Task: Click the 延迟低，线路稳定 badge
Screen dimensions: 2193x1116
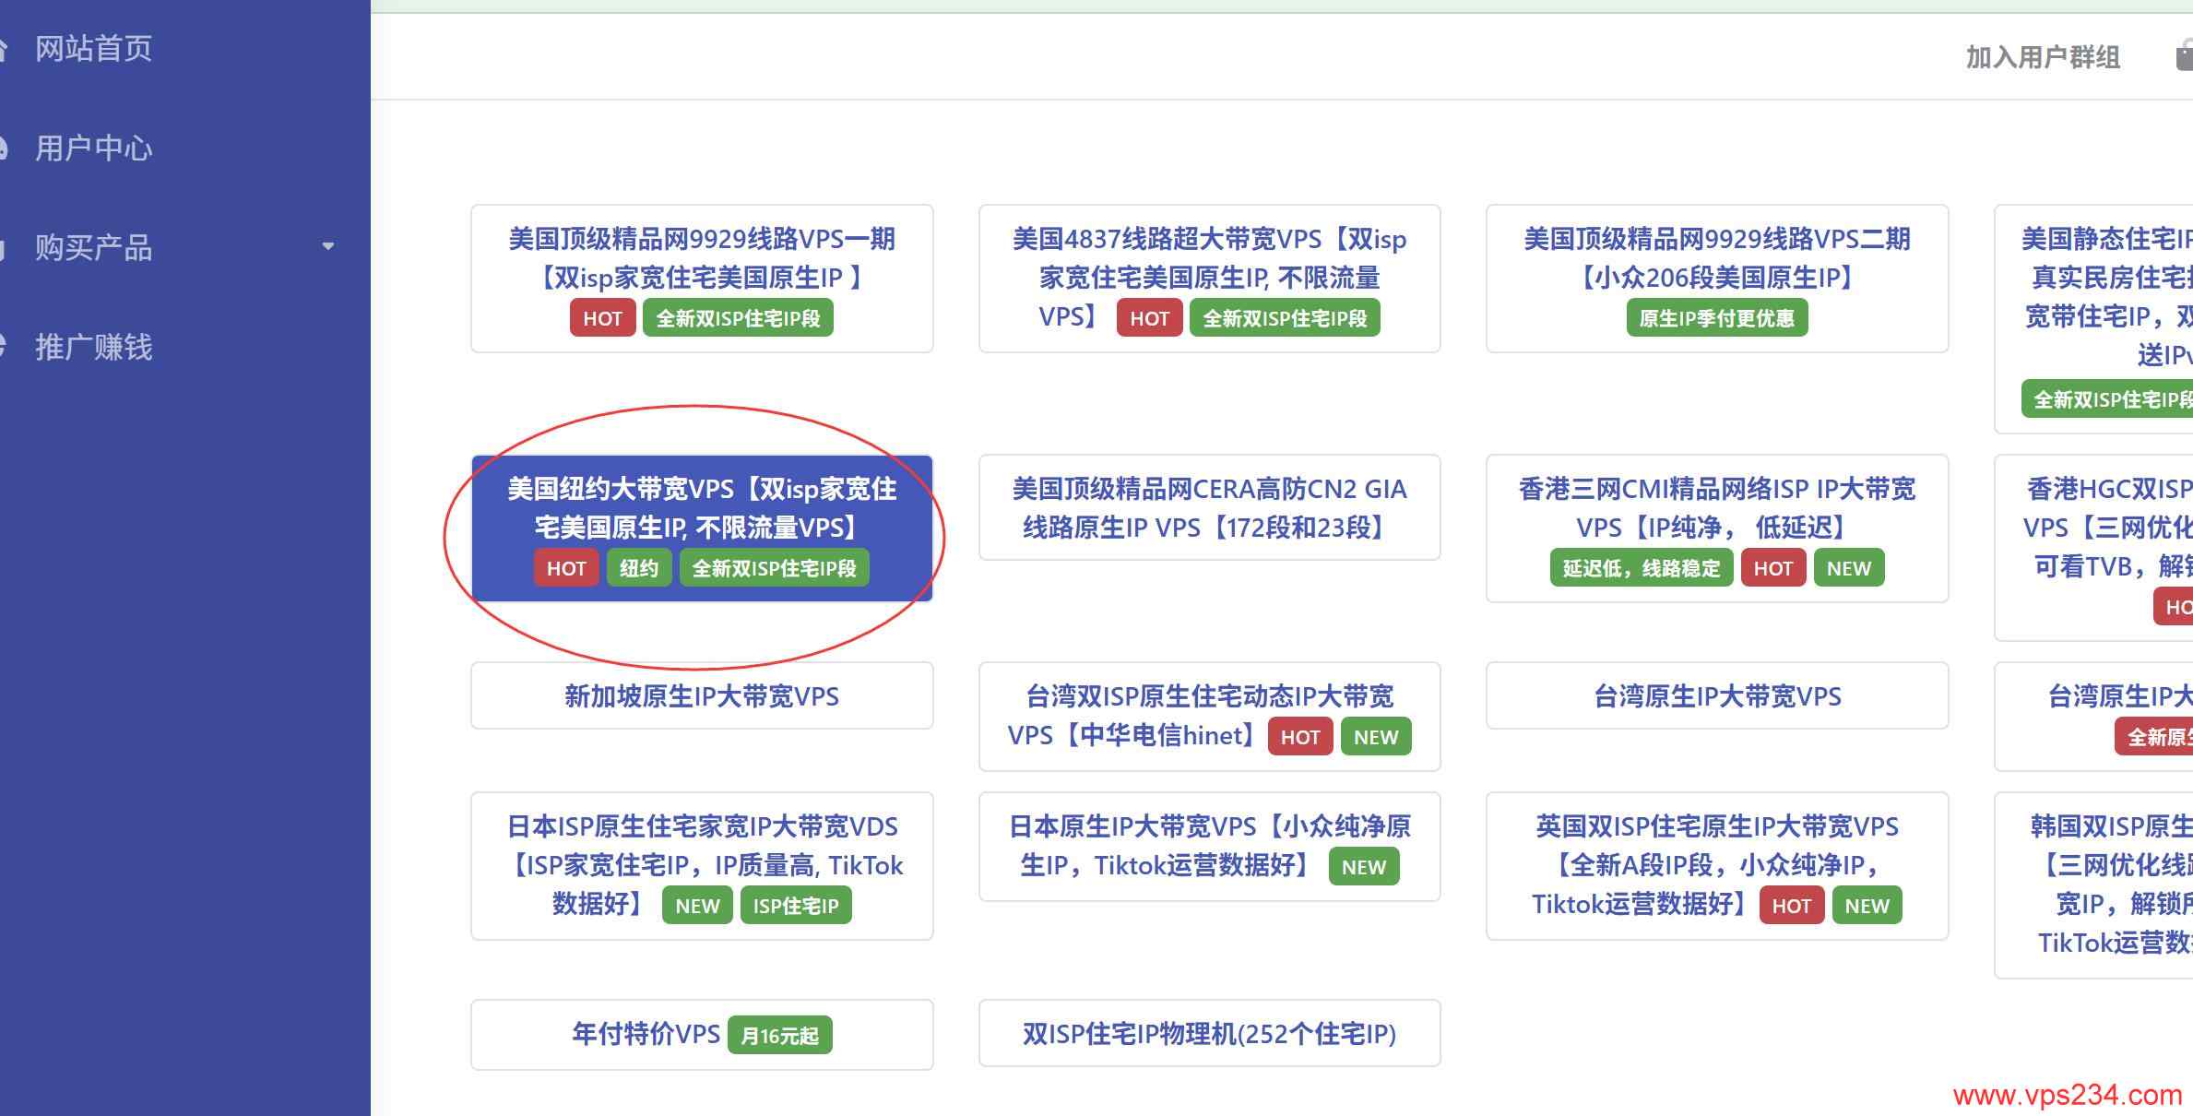Action: (1642, 568)
